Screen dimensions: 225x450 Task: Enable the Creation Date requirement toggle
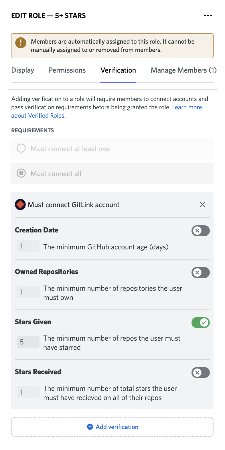click(200, 230)
